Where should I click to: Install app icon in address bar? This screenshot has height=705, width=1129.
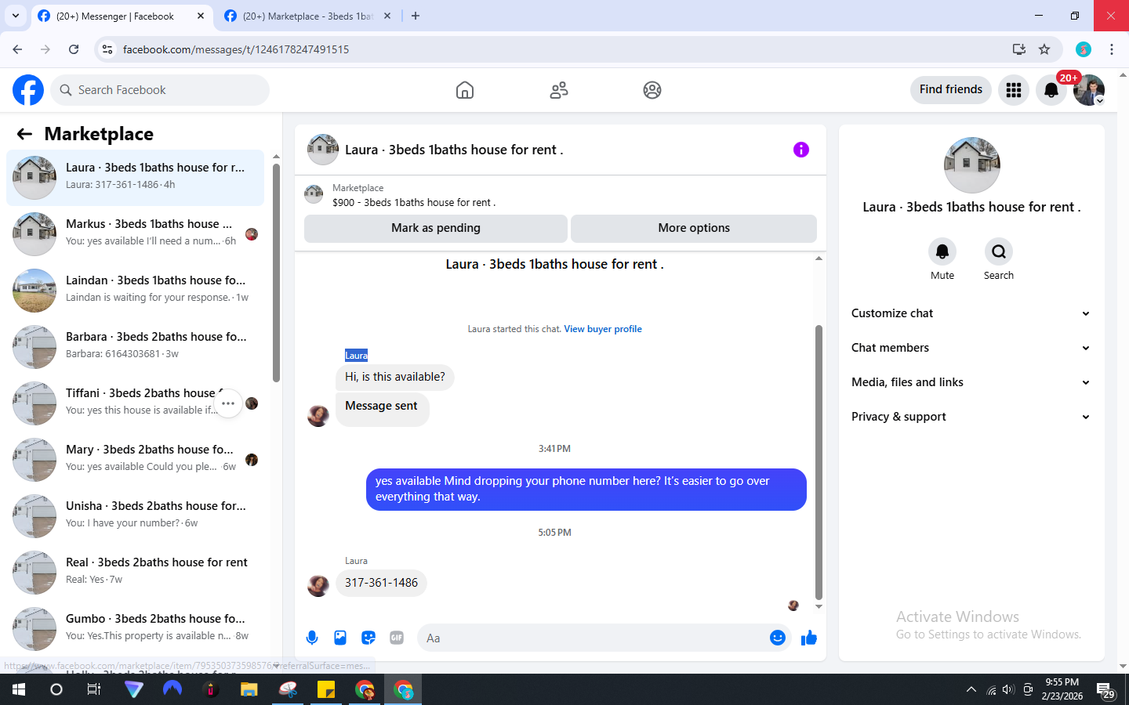pos(1019,49)
